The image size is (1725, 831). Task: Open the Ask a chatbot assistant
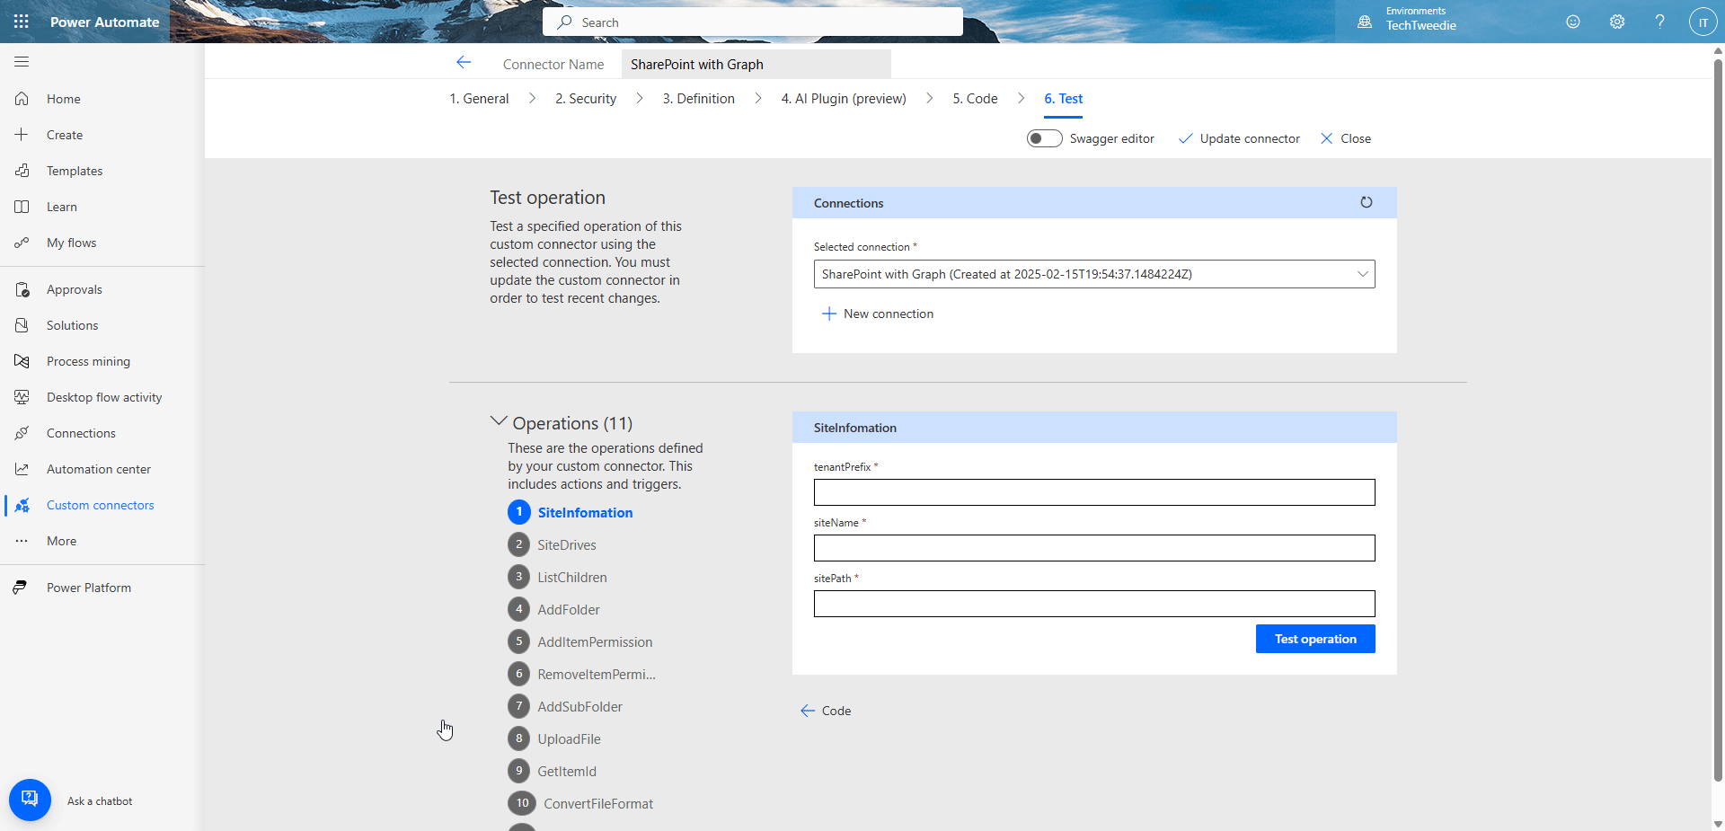30,800
